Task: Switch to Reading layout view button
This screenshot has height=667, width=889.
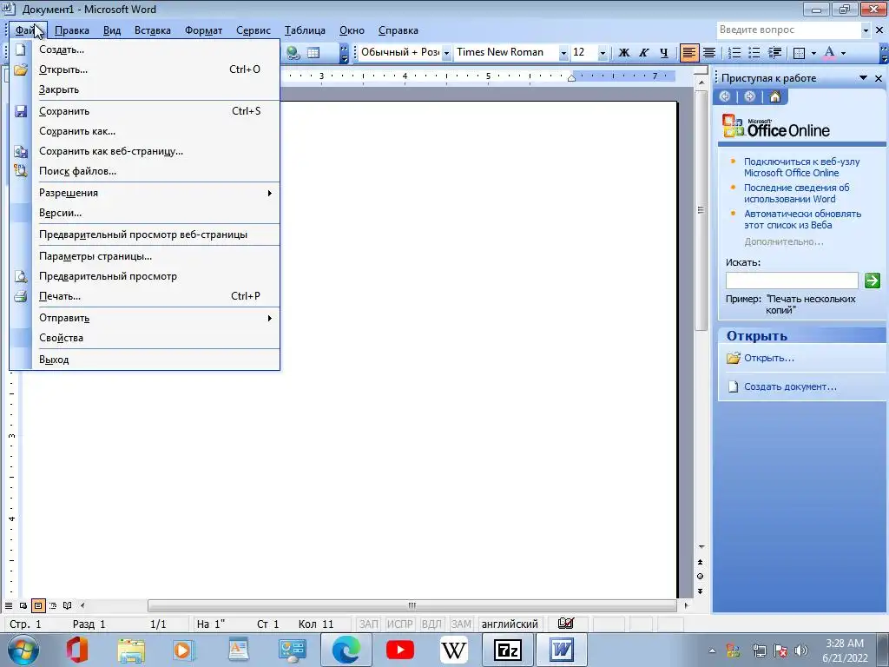Action: pos(68,605)
